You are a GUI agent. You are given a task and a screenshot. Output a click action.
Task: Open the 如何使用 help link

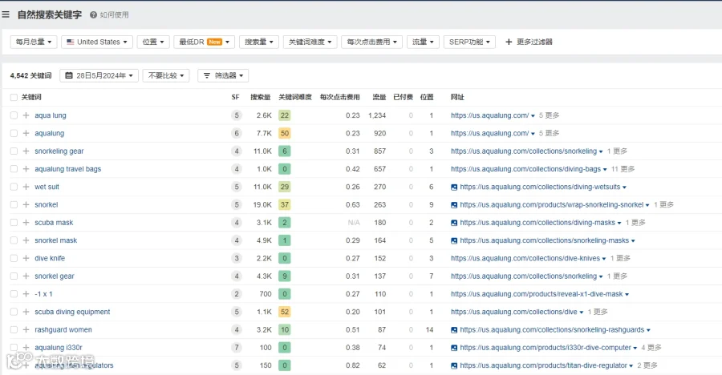114,14
